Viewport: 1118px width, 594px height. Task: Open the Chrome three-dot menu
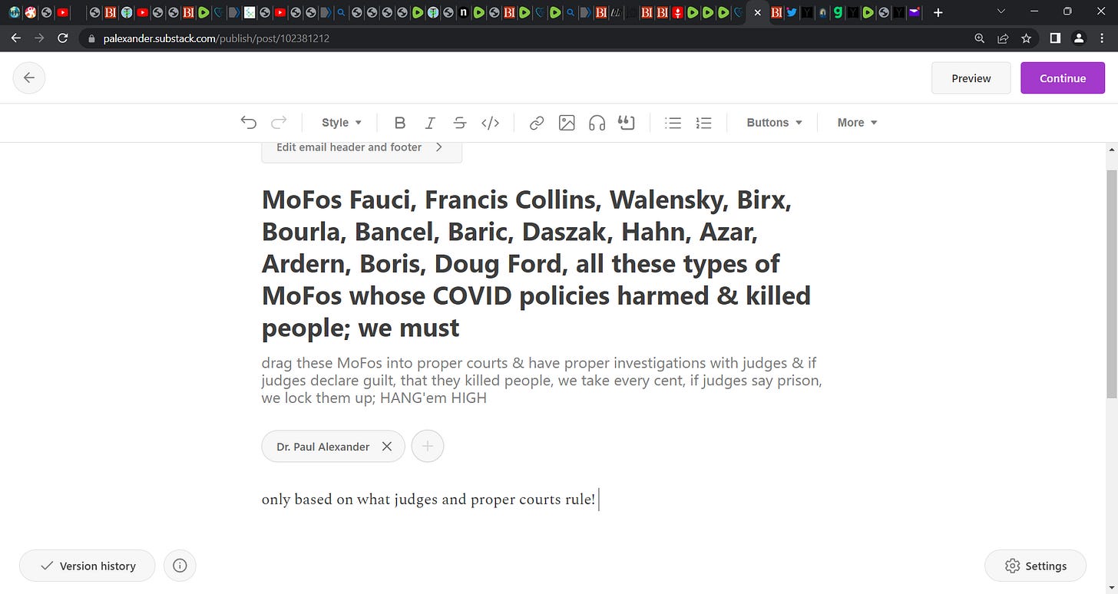point(1103,38)
